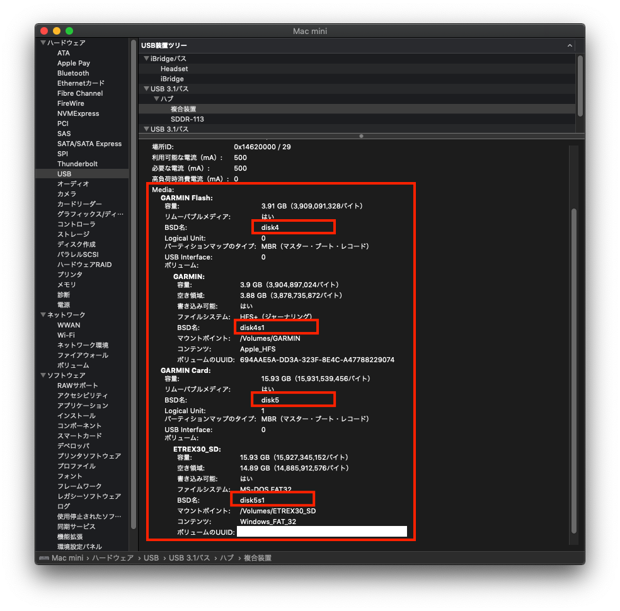This screenshot has height=611, width=620.
Task: Open カードリーダー information
Action: pyautogui.click(x=79, y=204)
